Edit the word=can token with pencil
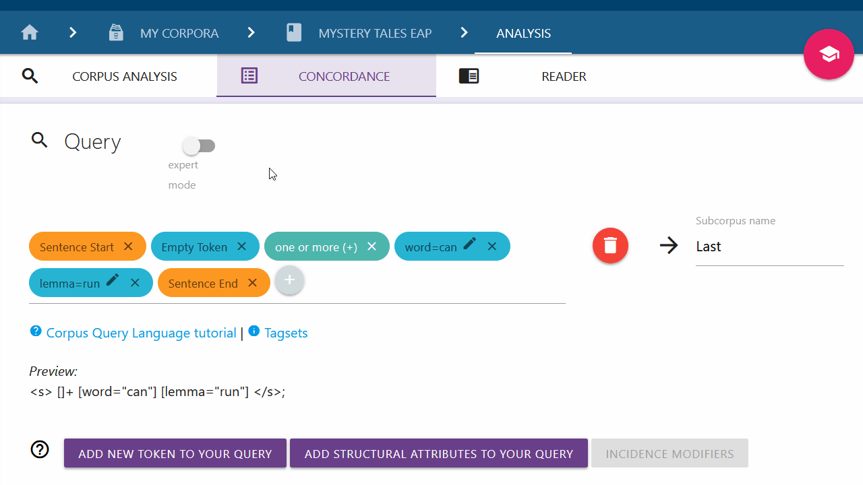863x485 pixels. 470,244
